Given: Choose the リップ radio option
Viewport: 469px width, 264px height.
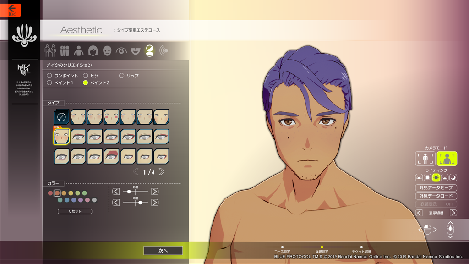Looking at the screenshot, I should pyautogui.click(x=122, y=76).
